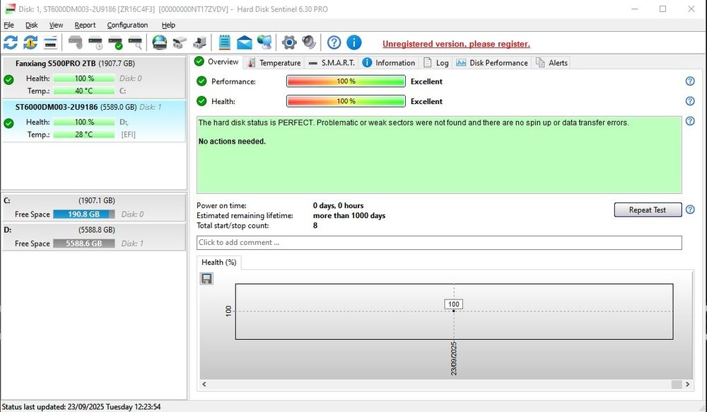The image size is (707, 412).
Task: Switch to the Information tab
Action: coord(389,63)
